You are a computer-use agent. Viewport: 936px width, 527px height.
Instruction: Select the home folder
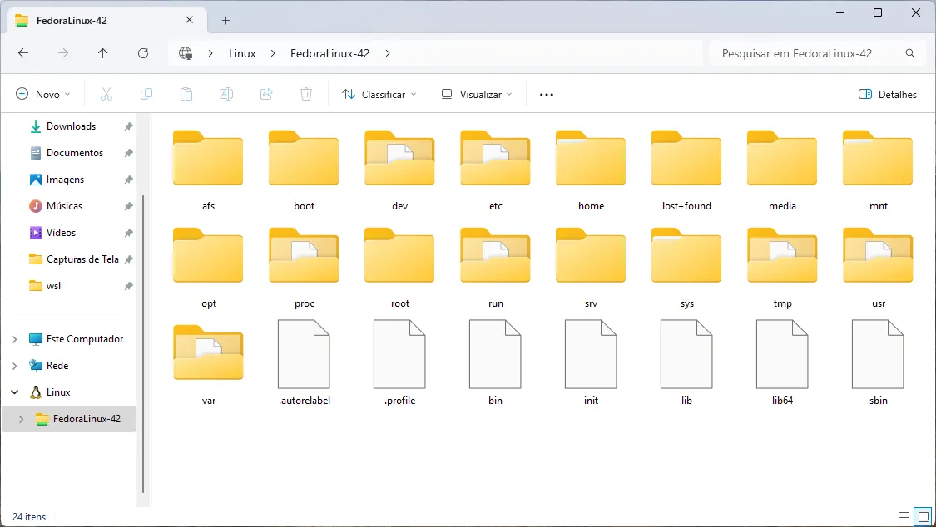[591, 171]
